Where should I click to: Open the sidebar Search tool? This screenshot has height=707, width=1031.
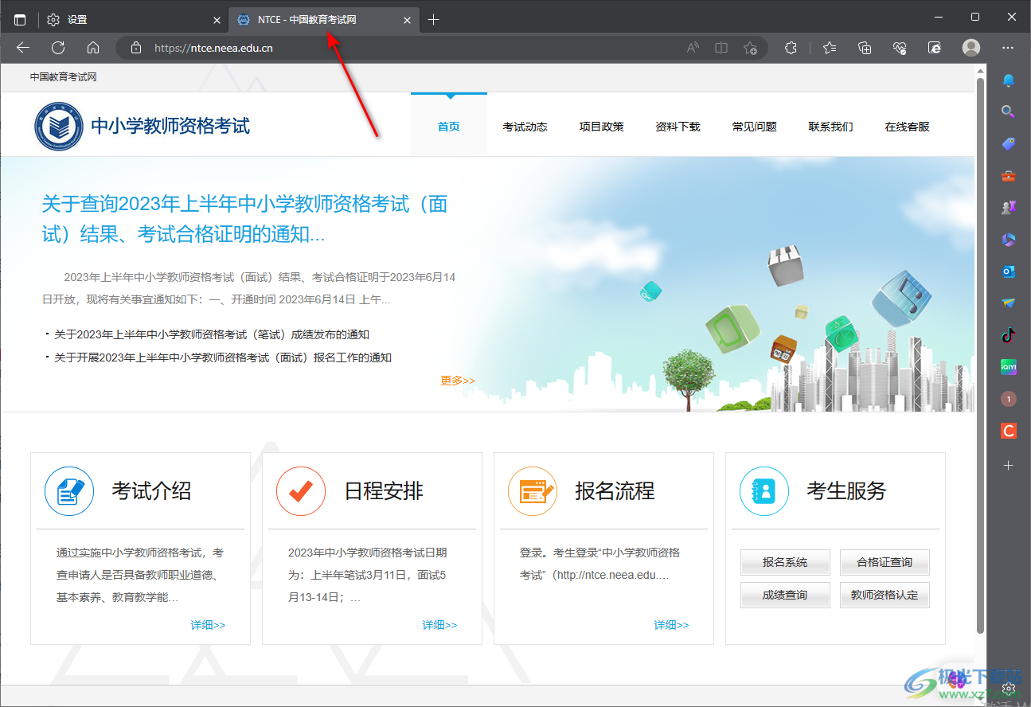[1009, 112]
